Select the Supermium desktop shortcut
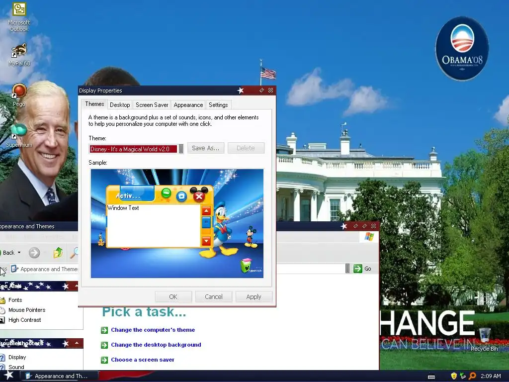 [19, 136]
